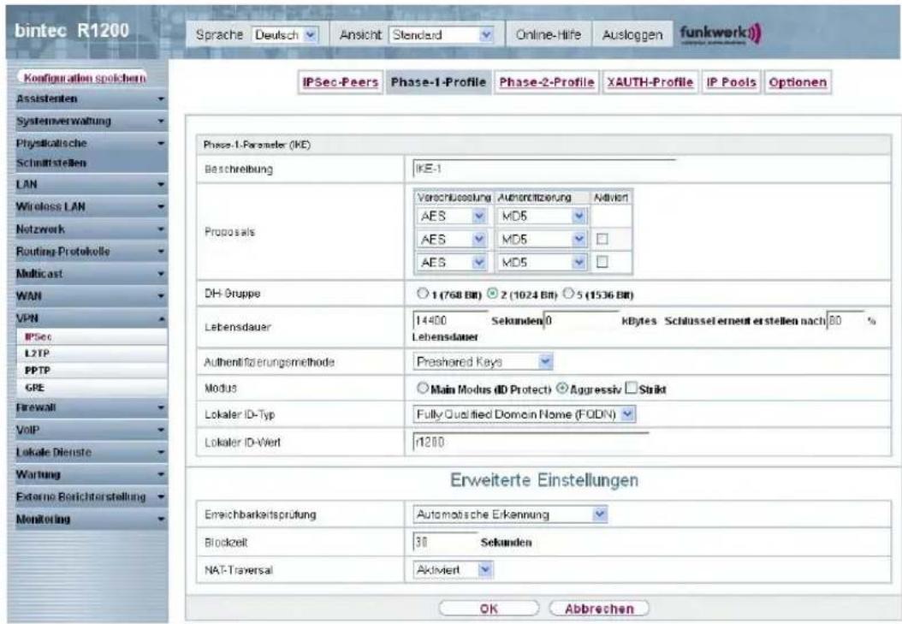Switch to IPSec-Peers tab

pos(341,82)
